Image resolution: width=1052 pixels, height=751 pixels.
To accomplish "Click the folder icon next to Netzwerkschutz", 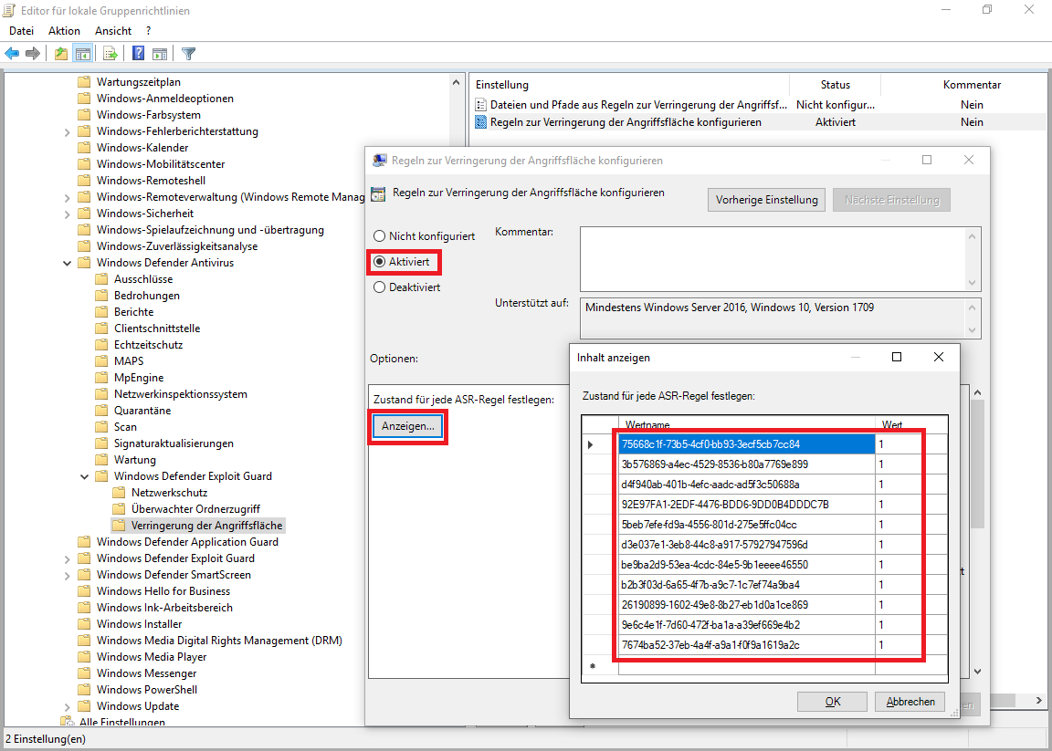I will click(119, 492).
